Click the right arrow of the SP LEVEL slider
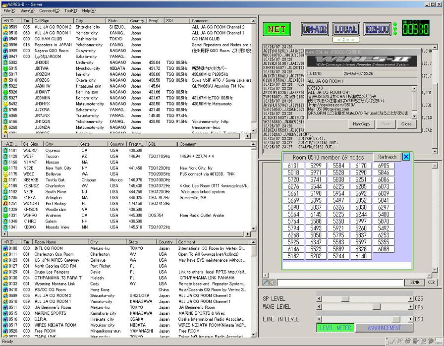The image size is (444, 346). coord(411,299)
